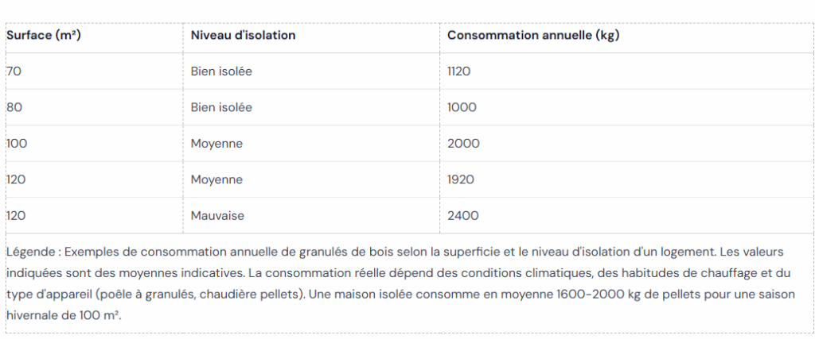Select 'Bien isolée' in the 80 m² row
815x339 pixels.
(x=221, y=107)
